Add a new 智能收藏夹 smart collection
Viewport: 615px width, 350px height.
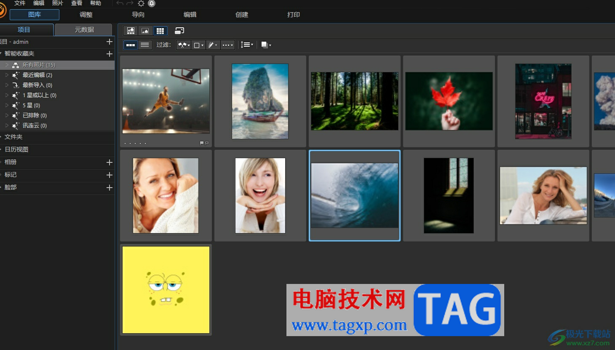coord(110,54)
